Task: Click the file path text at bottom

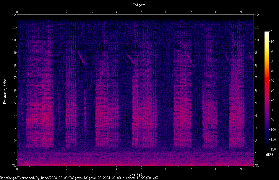Action: tap(79, 178)
